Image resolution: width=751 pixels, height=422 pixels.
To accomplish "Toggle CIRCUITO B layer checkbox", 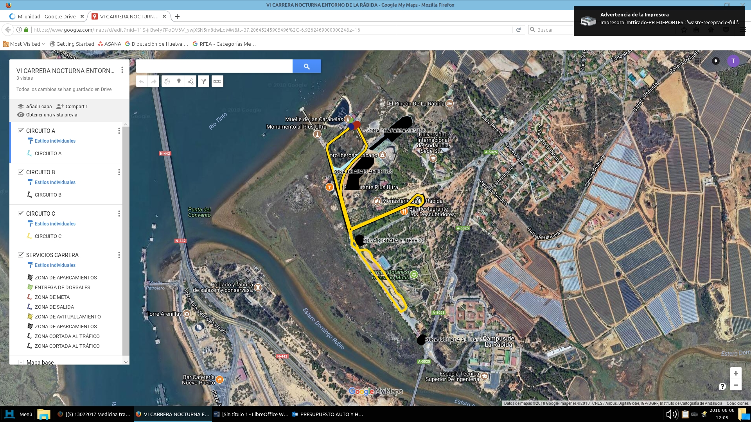I will click(21, 172).
